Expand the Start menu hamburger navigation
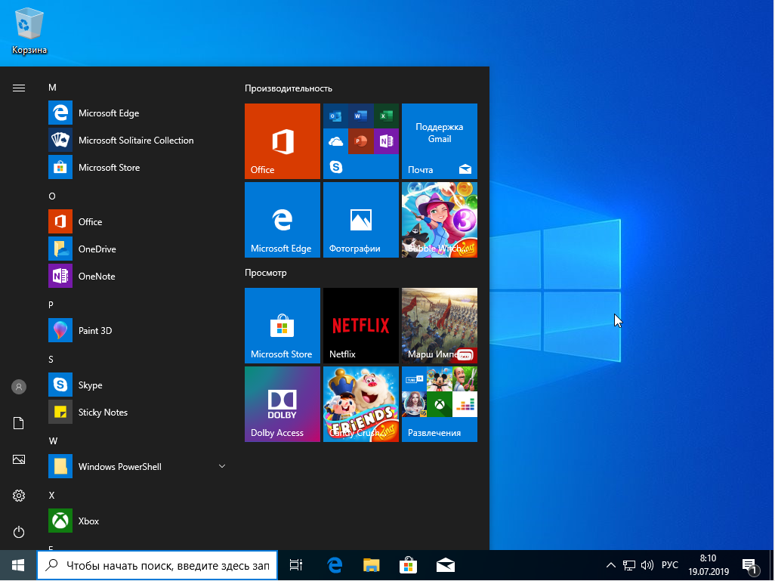 19,88
